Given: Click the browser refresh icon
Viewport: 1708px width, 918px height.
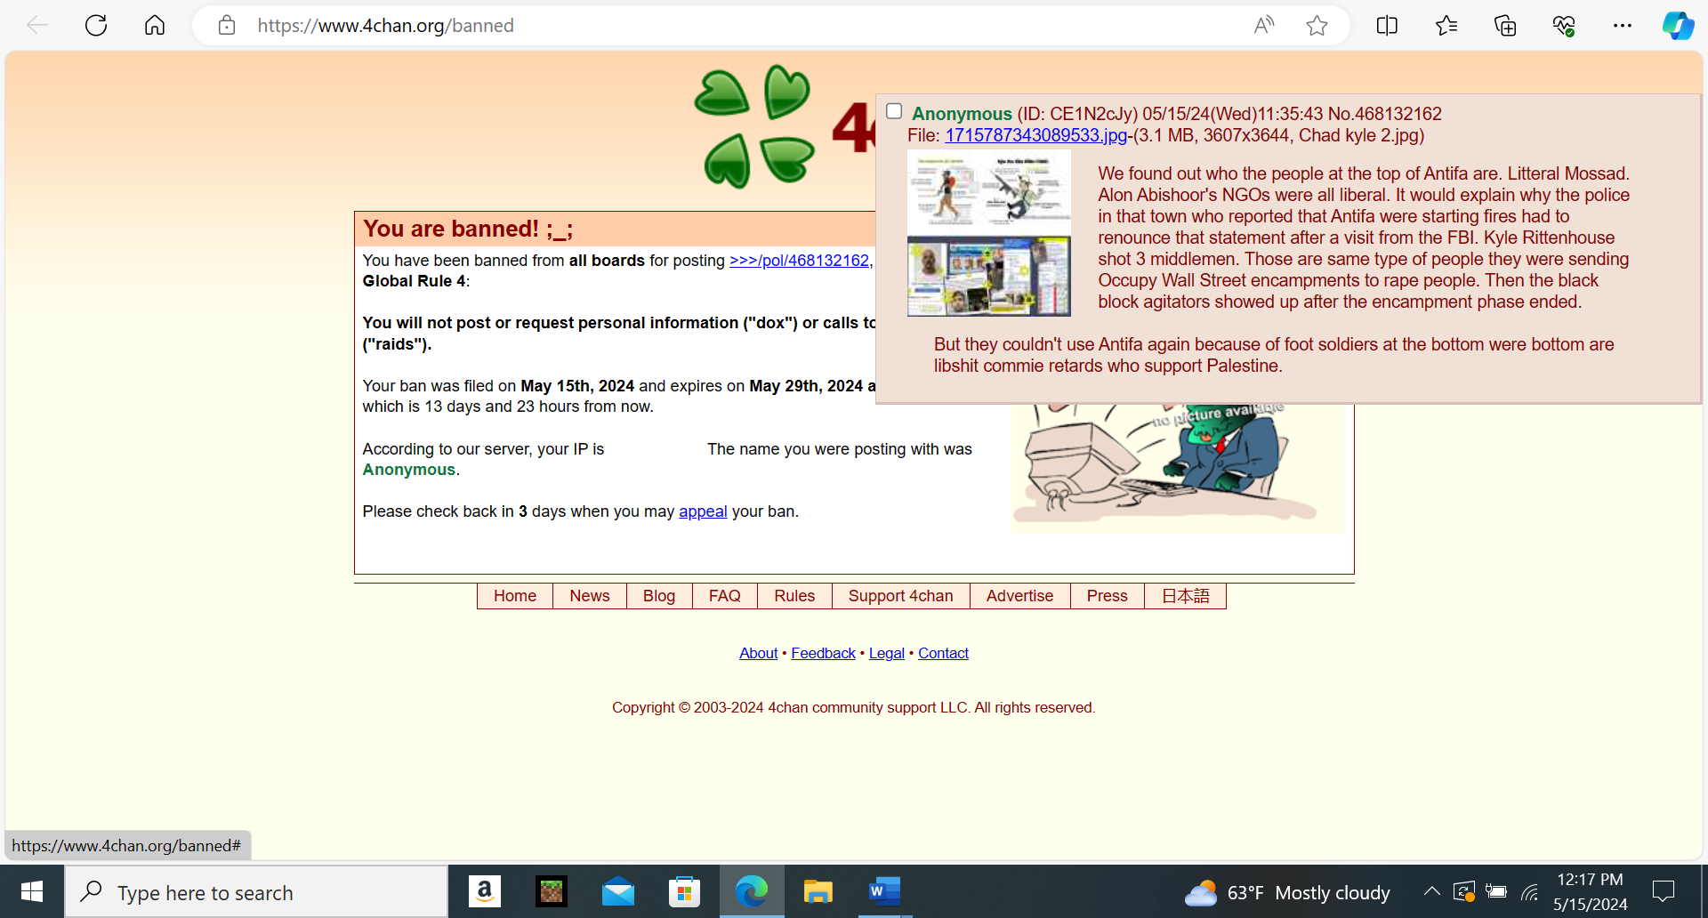Looking at the screenshot, I should point(96,25).
